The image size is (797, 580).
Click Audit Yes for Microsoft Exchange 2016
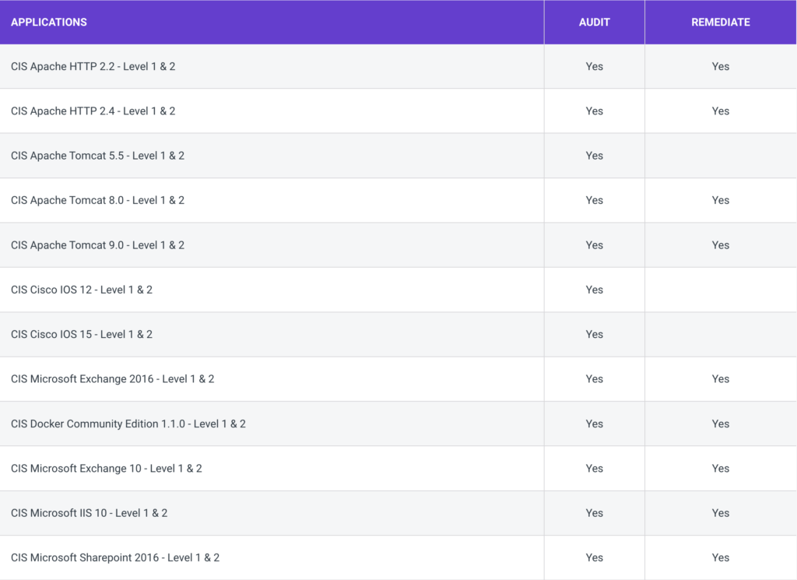tap(594, 379)
